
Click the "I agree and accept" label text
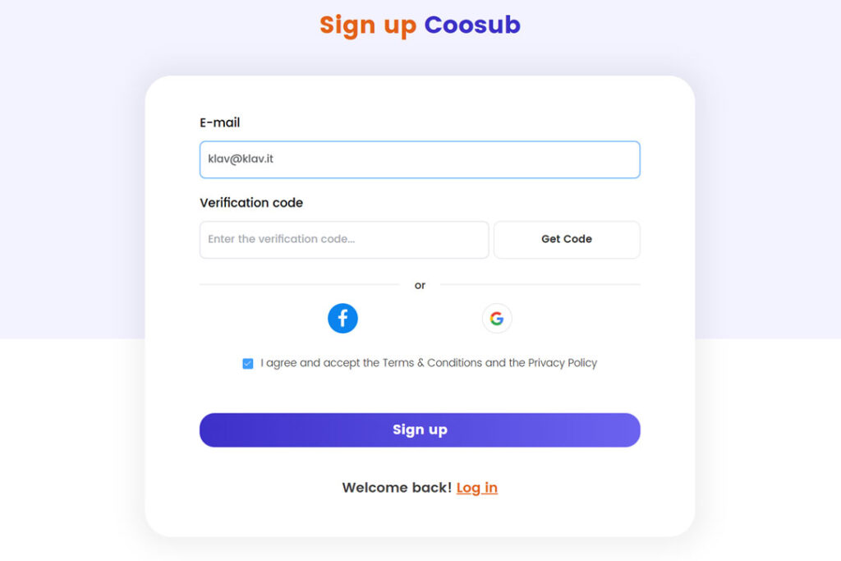[x=310, y=363]
